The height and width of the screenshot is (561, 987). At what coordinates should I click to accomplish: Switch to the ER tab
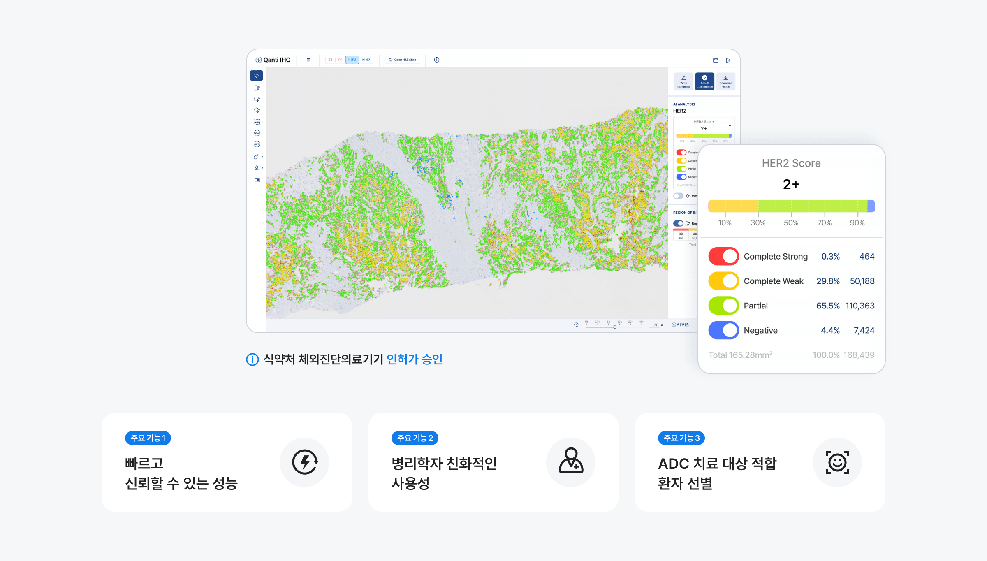(x=330, y=60)
